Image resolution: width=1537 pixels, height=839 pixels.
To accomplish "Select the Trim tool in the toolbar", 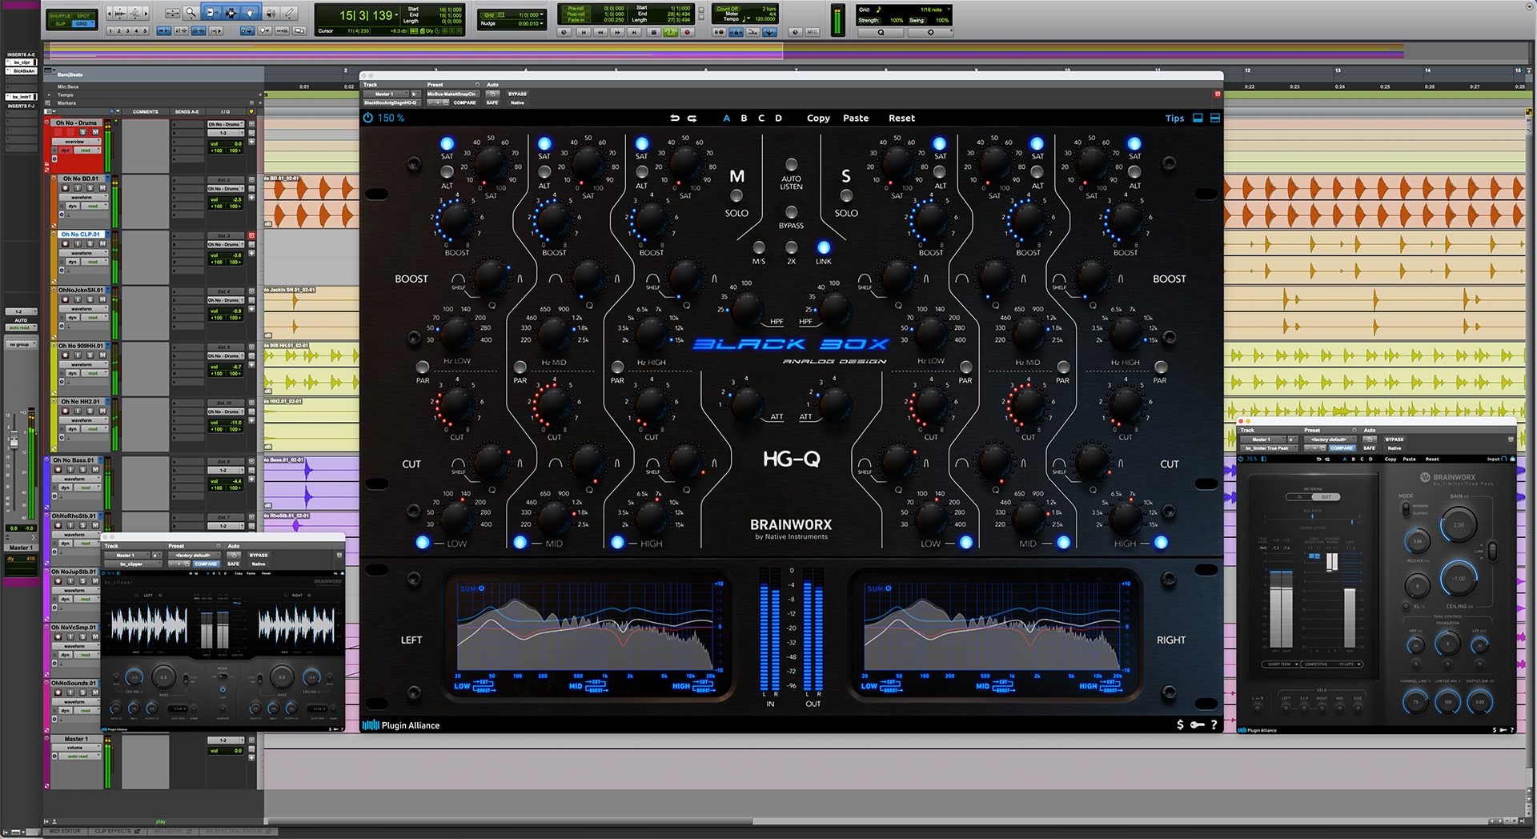I will [212, 13].
